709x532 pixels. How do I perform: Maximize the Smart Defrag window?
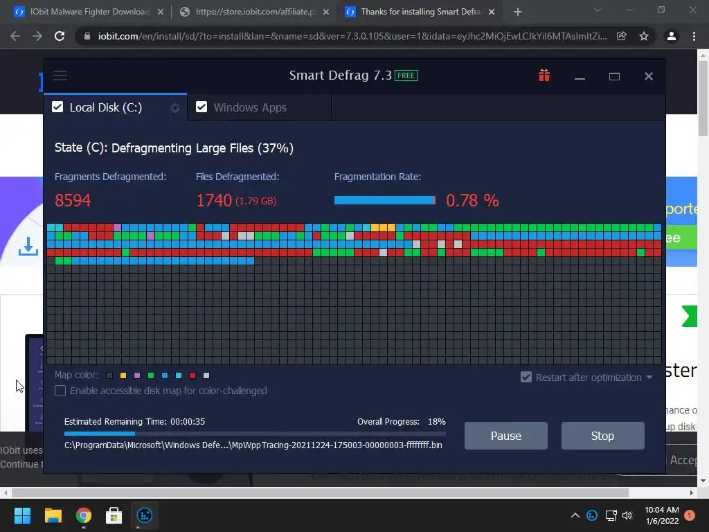click(614, 76)
